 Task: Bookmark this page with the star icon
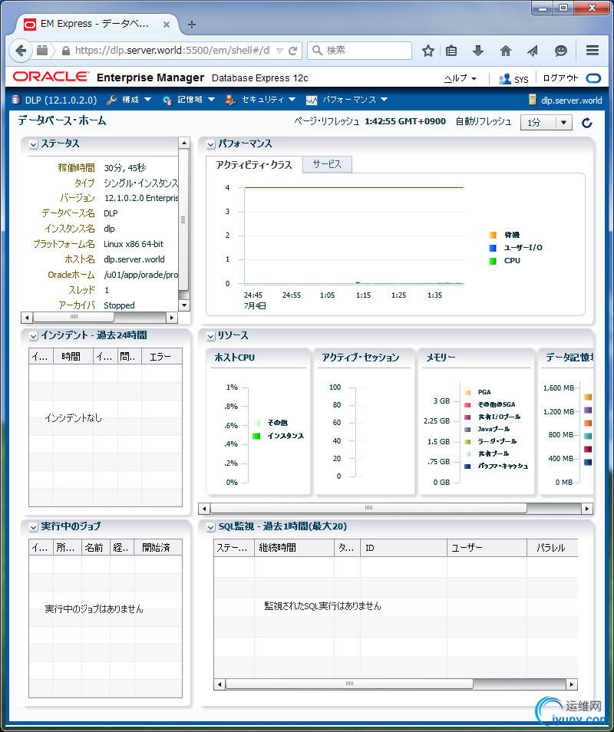pos(427,51)
